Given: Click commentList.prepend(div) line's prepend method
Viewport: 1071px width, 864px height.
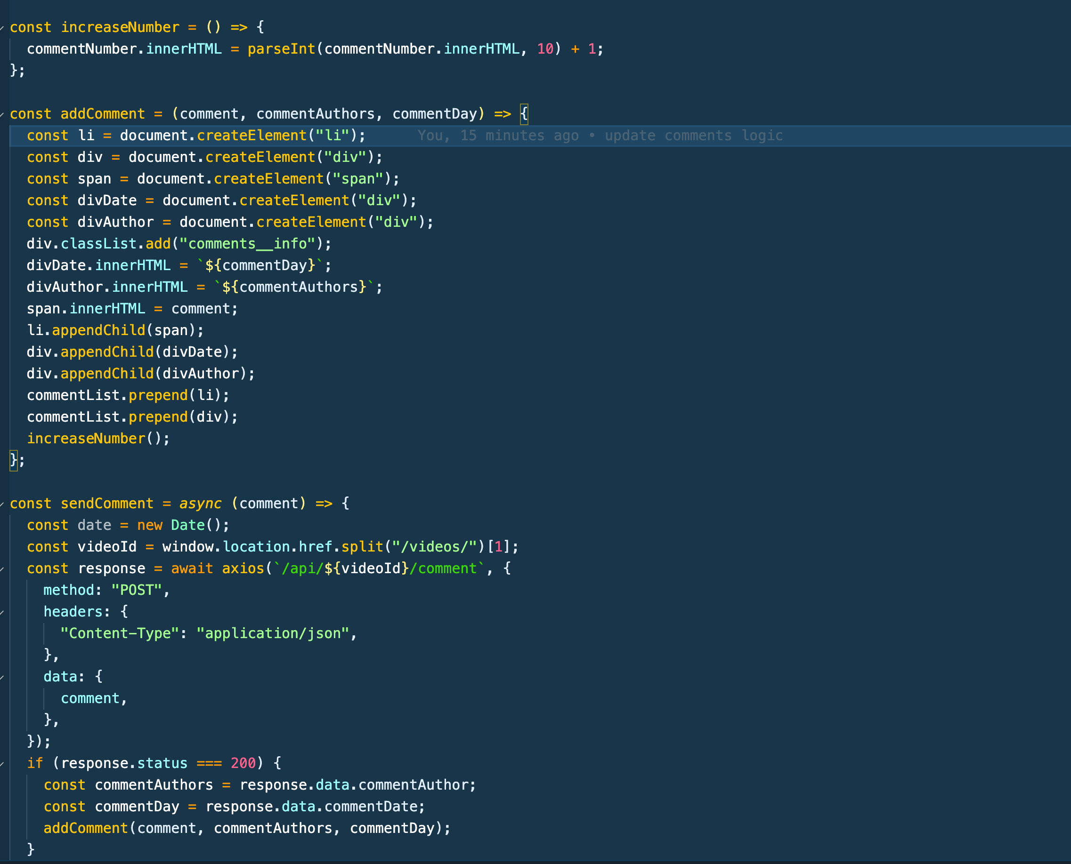Looking at the screenshot, I should click(x=158, y=417).
